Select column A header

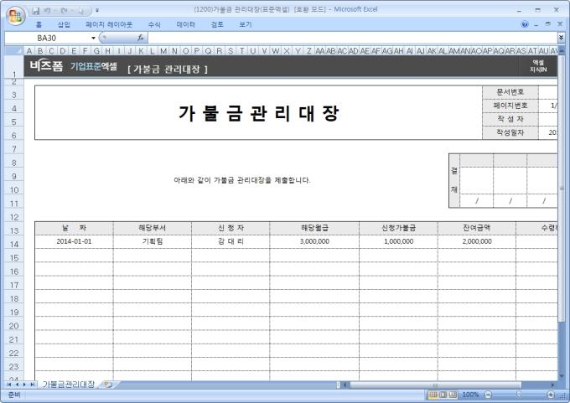point(29,50)
